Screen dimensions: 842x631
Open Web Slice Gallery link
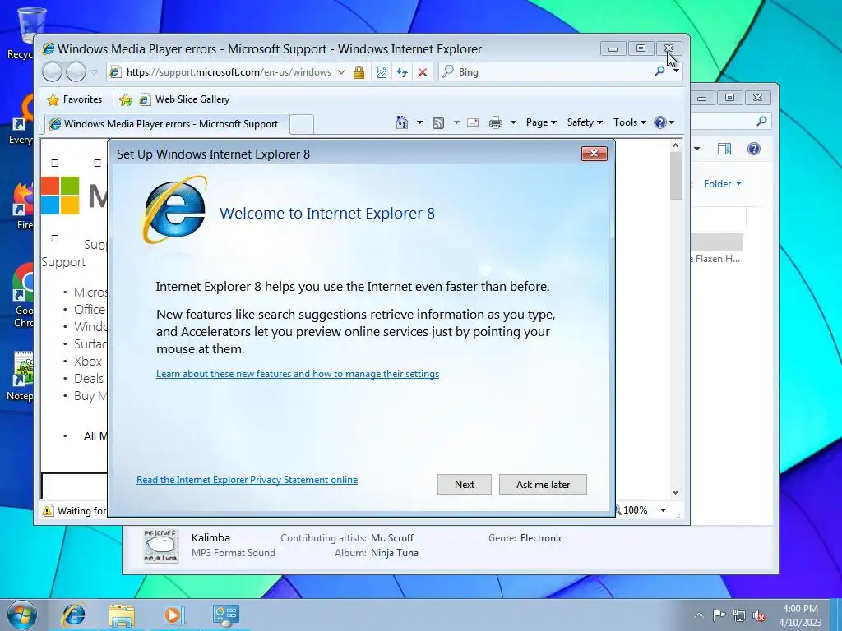(x=184, y=99)
